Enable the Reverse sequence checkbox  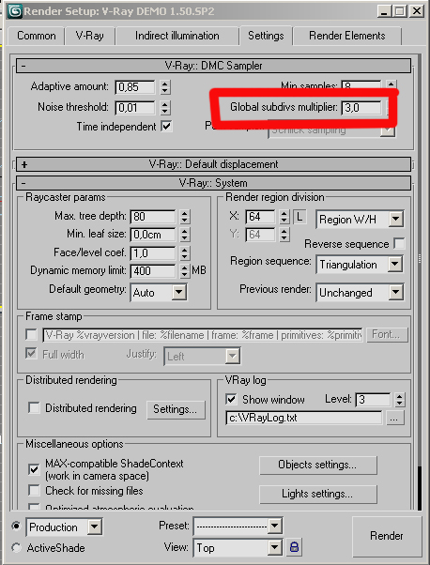coord(399,244)
